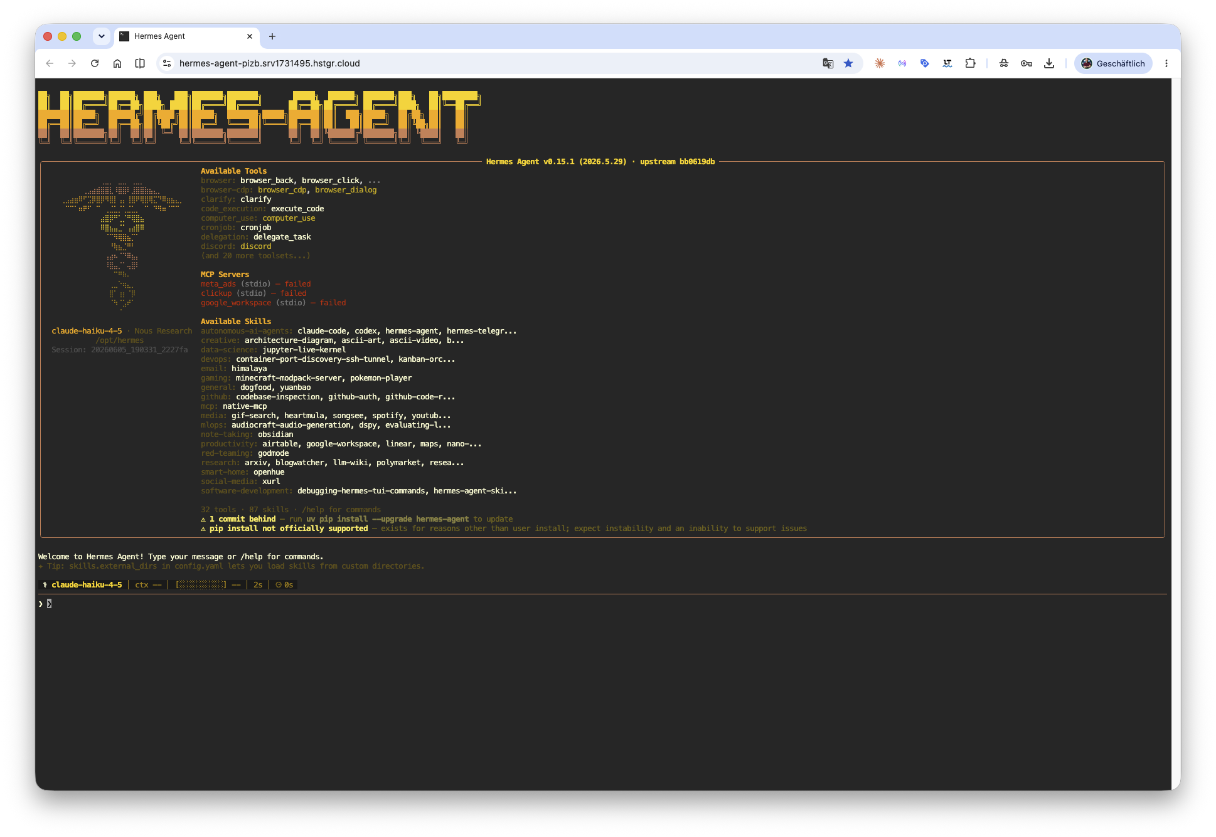Screen dimensions: 1216x837
Task: Click 'execute_code' in the tools list
Action: 297,209
